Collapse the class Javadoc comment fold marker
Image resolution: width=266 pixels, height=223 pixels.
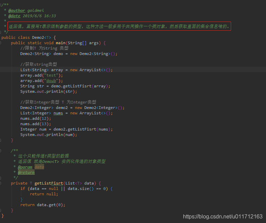coord(1,5)
